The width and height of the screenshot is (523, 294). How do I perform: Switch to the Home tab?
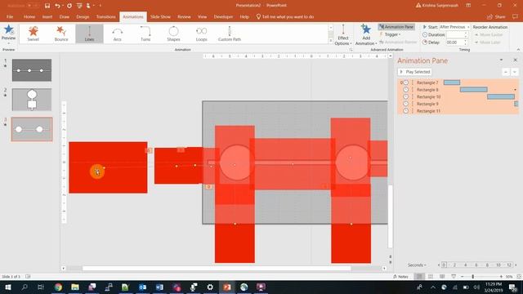click(29, 16)
